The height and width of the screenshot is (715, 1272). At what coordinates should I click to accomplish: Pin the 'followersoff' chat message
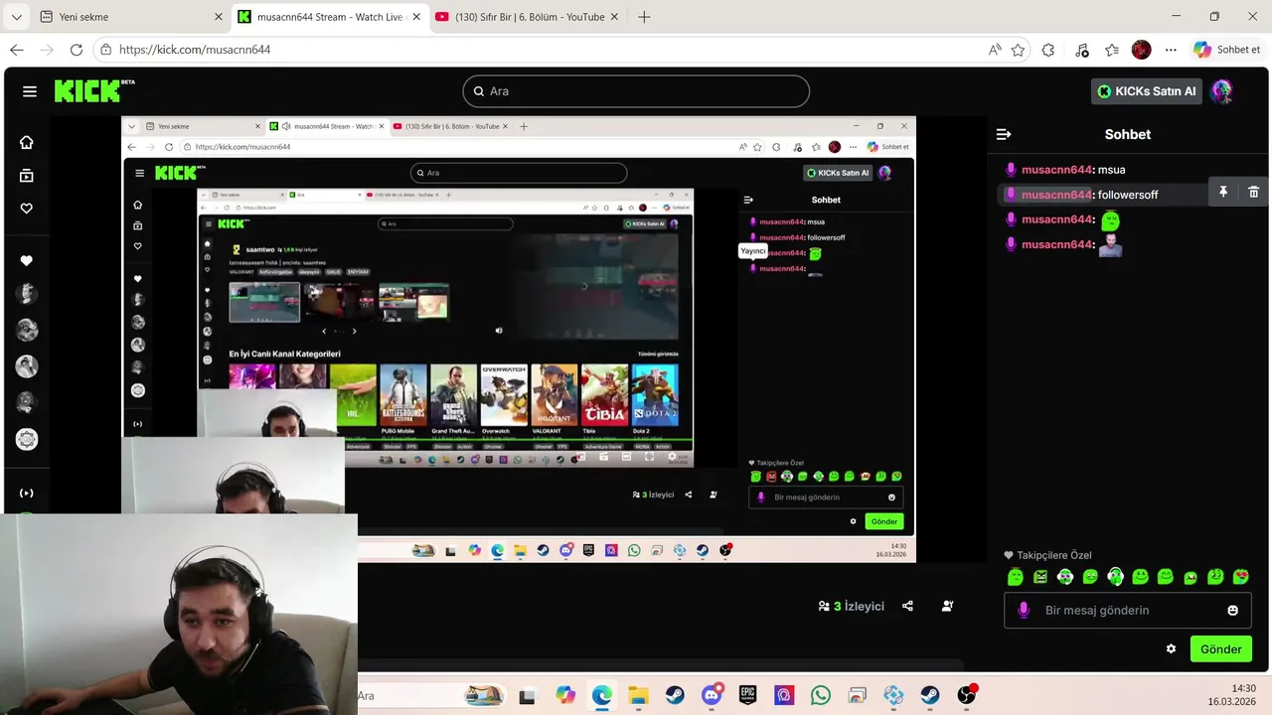[1223, 193]
